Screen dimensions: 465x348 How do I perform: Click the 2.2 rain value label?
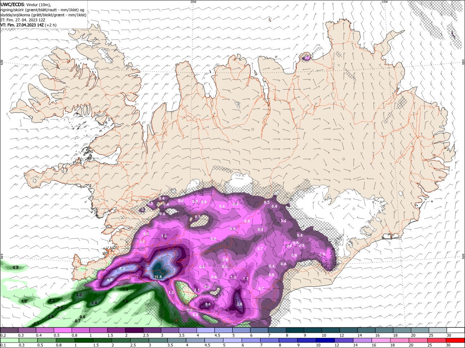52,301
